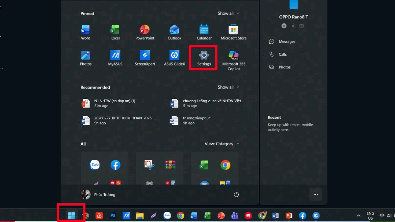Open File Explorer from the taskbar
Image resolution: width=395 pixels, height=222 pixels.
point(140,216)
